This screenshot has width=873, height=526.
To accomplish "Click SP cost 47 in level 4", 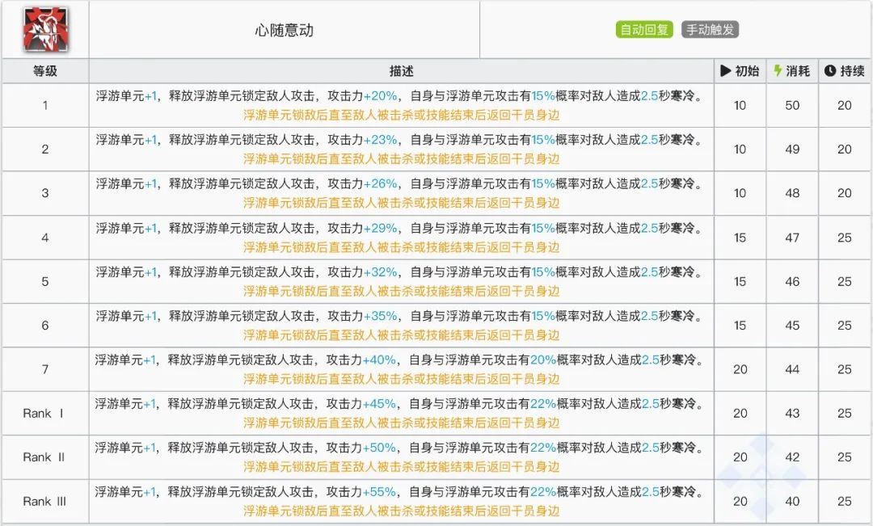I will pyautogui.click(x=792, y=238).
